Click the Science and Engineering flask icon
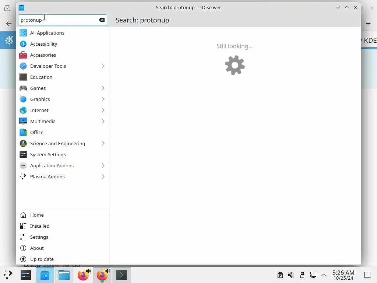377x283 pixels. coord(23,144)
